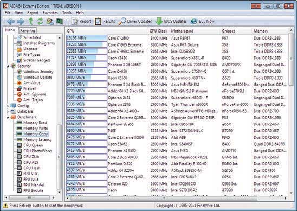Click the Refresh toolbar icon
This screenshot has height=211, width=297.
pyautogui.click(x=40, y=21)
